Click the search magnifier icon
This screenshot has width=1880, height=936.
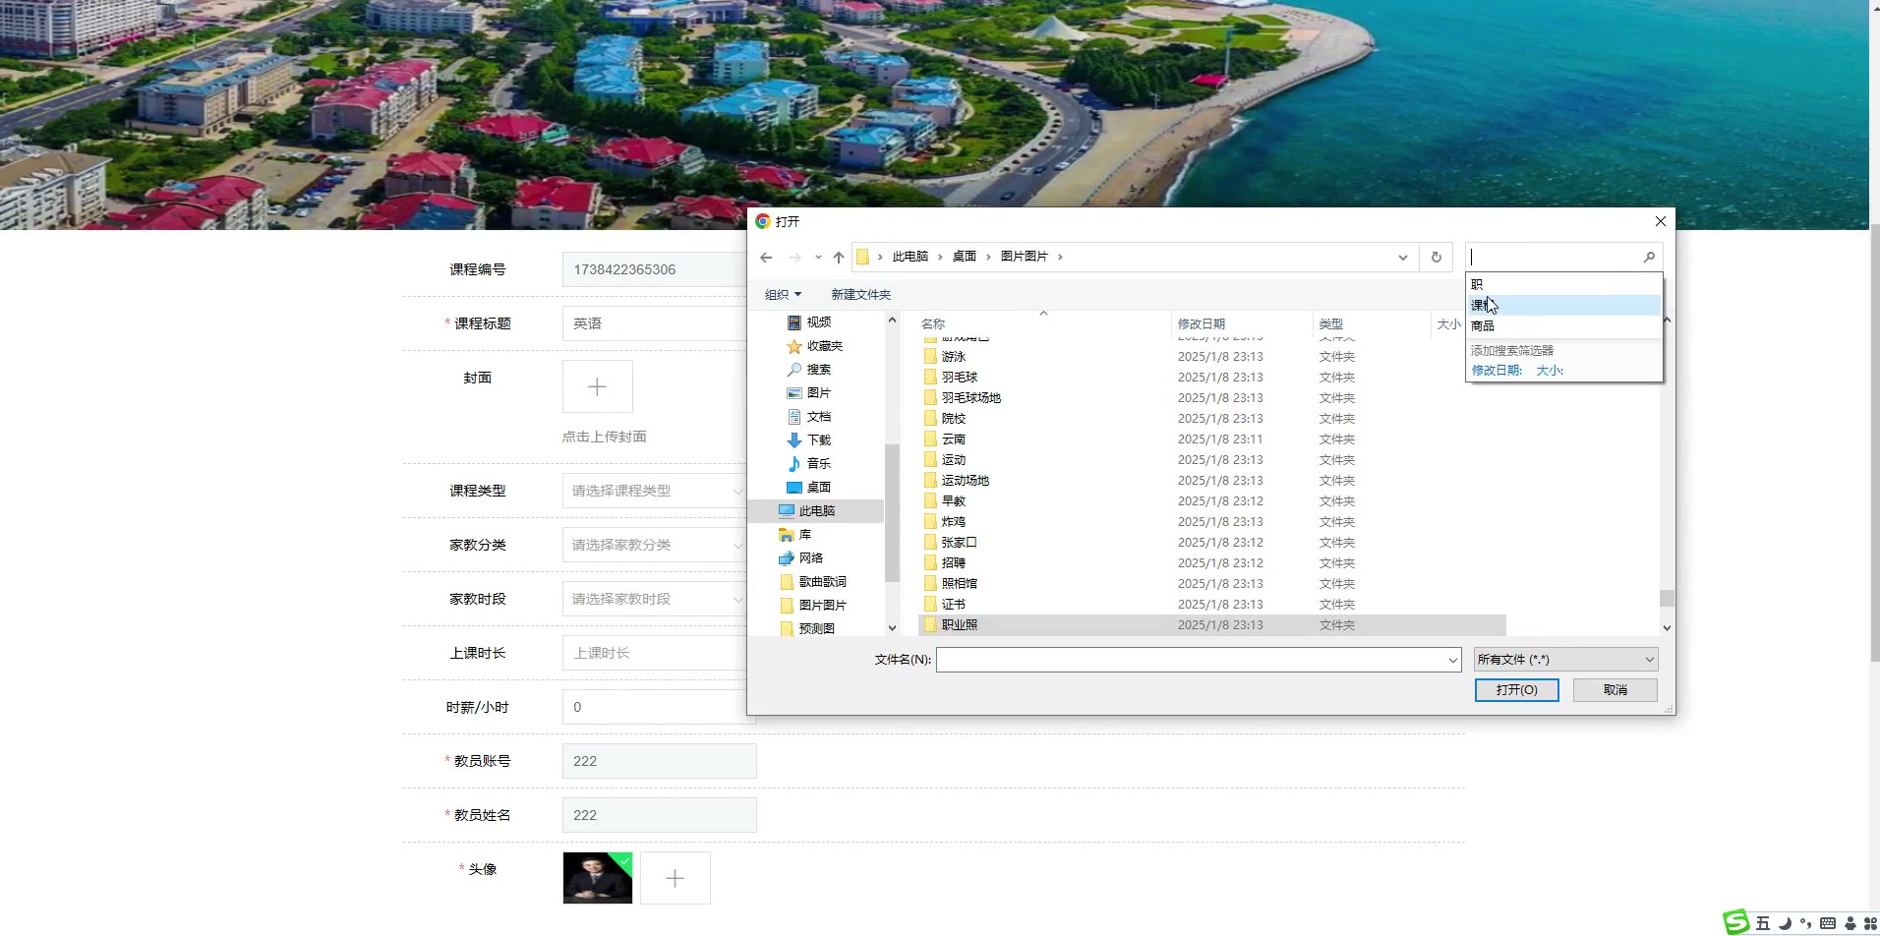(1649, 258)
